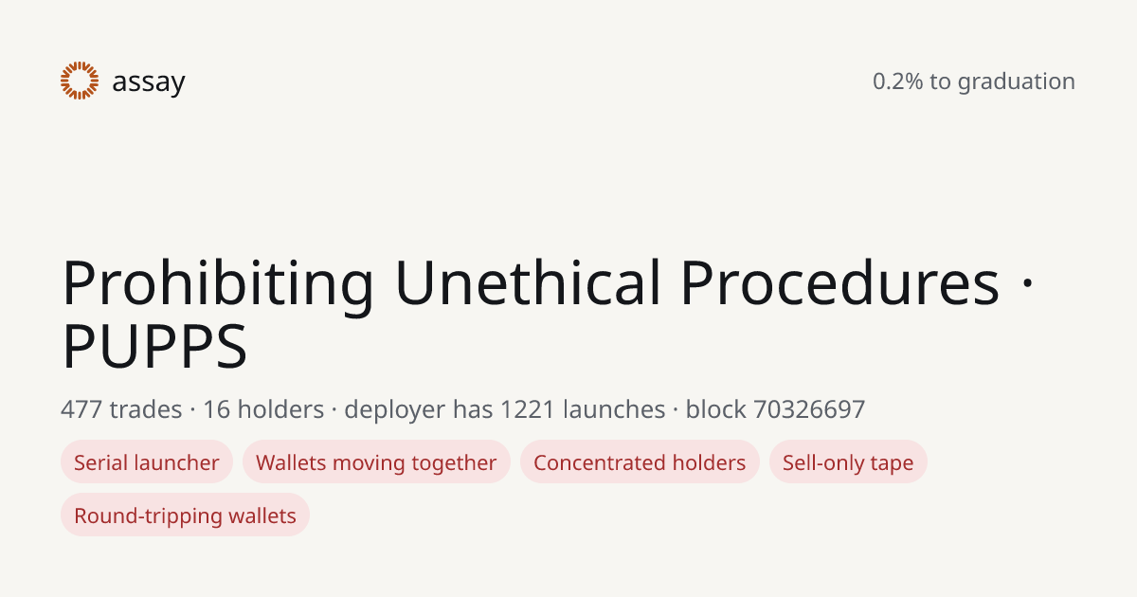
Task: Click the 0.2% to graduation status
Action: [974, 81]
